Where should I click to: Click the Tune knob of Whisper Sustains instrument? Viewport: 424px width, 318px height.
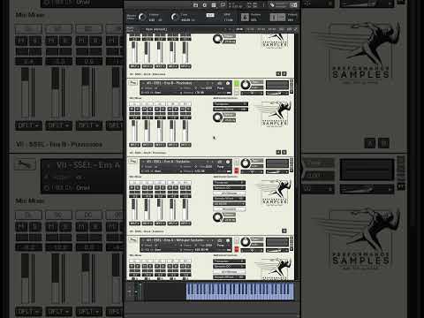click(x=246, y=242)
